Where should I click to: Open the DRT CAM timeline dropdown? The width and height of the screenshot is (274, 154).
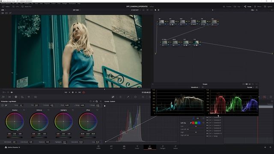point(77,10)
